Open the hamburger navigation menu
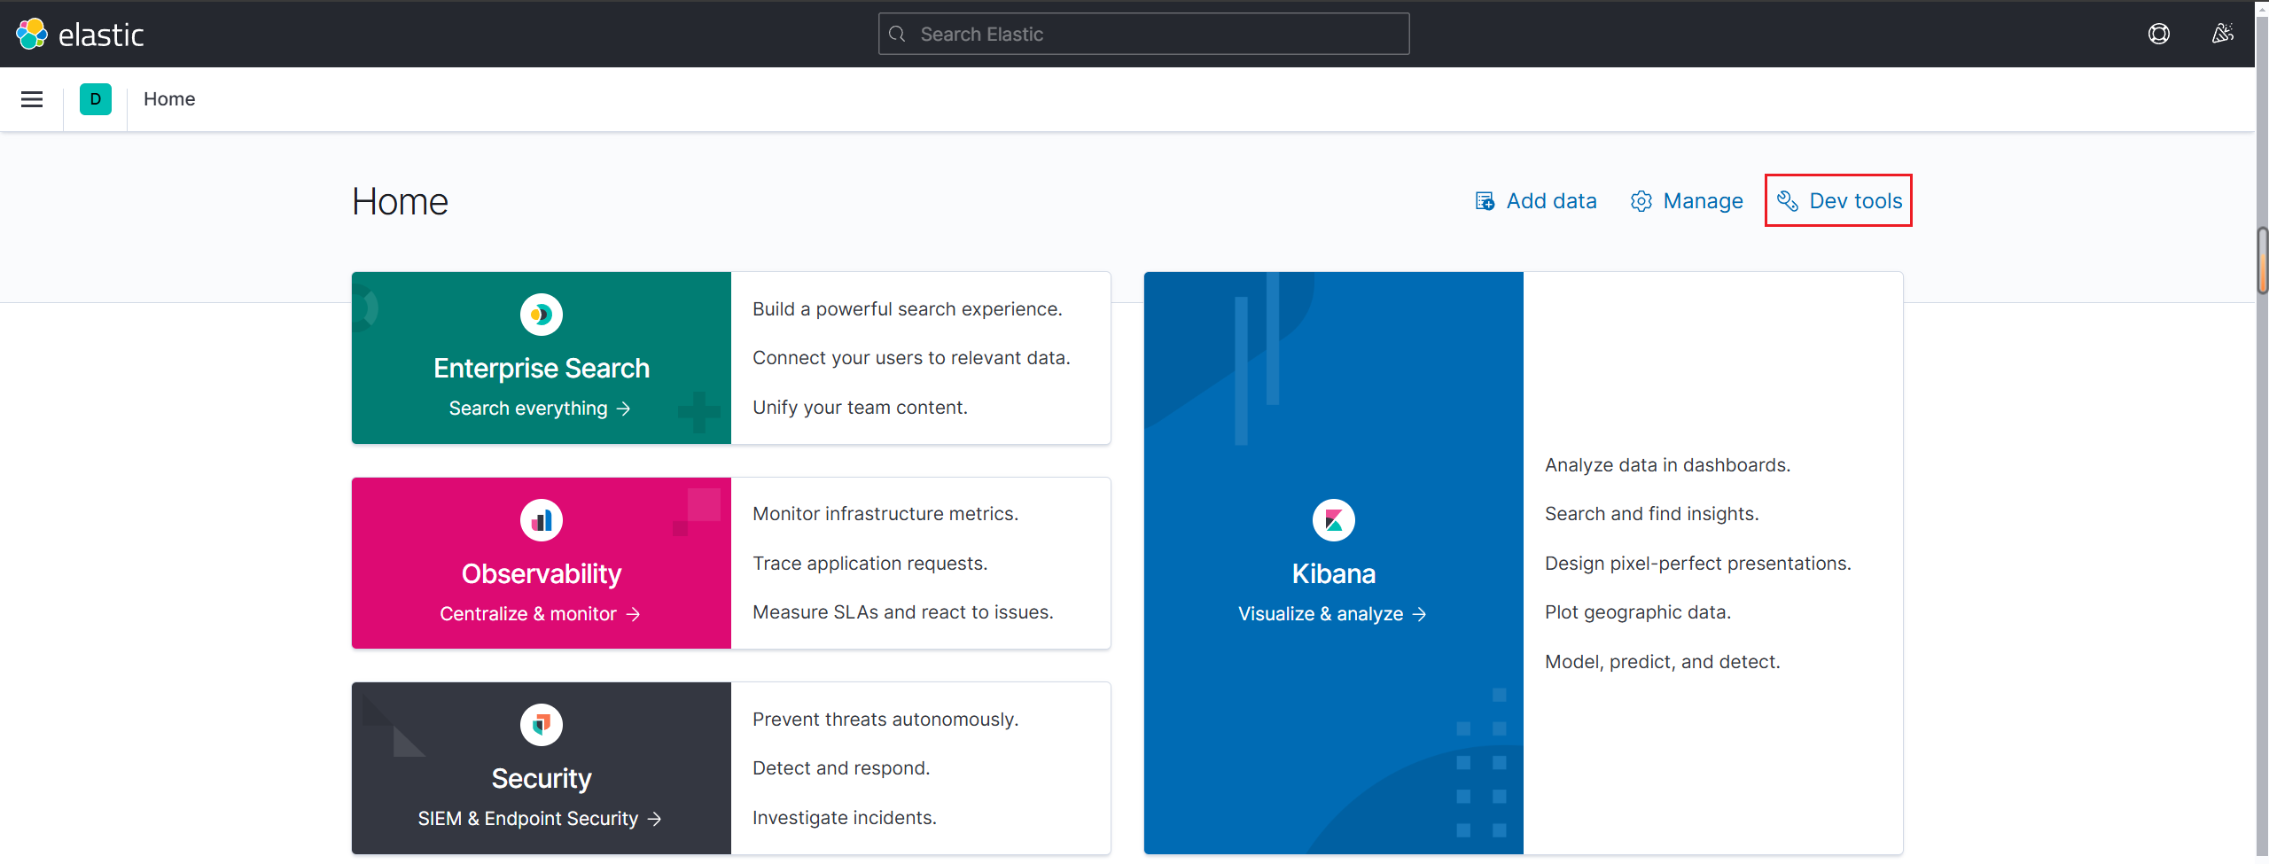2269x864 pixels. point(32,99)
